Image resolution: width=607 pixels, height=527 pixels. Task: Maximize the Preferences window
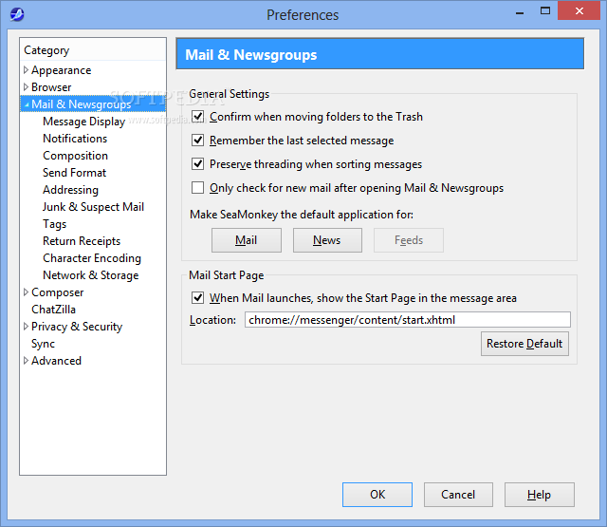545,11
